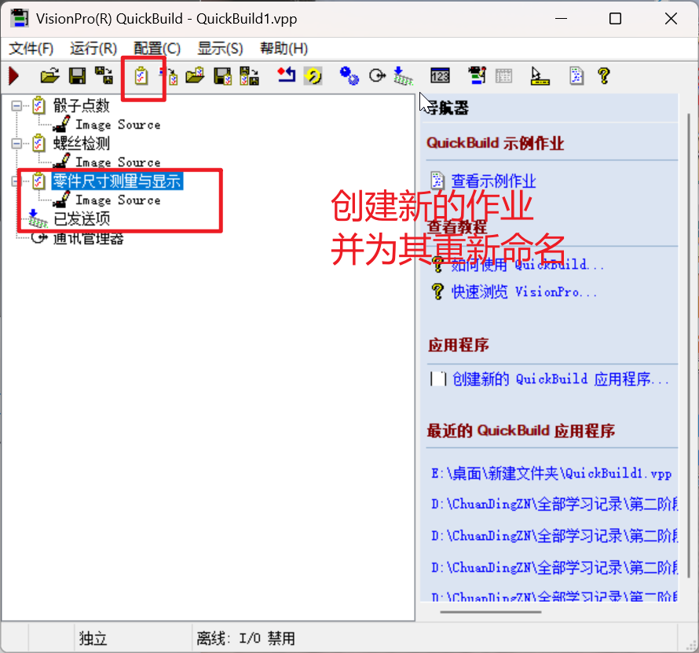Click the red Run play arrow icon
The image size is (699, 653).
(x=14, y=75)
